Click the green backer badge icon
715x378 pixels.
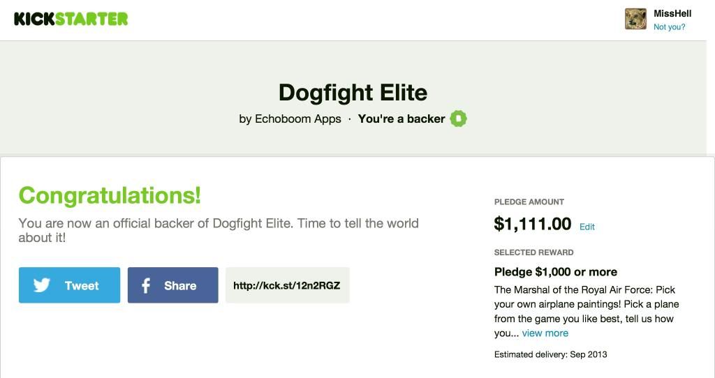click(x=458, y=119)
